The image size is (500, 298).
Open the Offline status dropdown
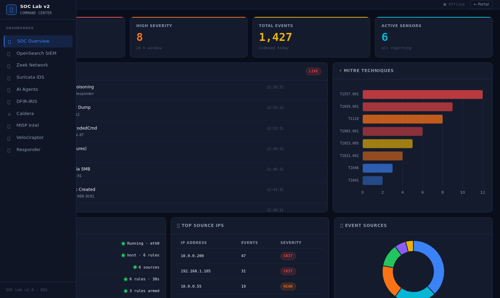click(x=454, y=4)
